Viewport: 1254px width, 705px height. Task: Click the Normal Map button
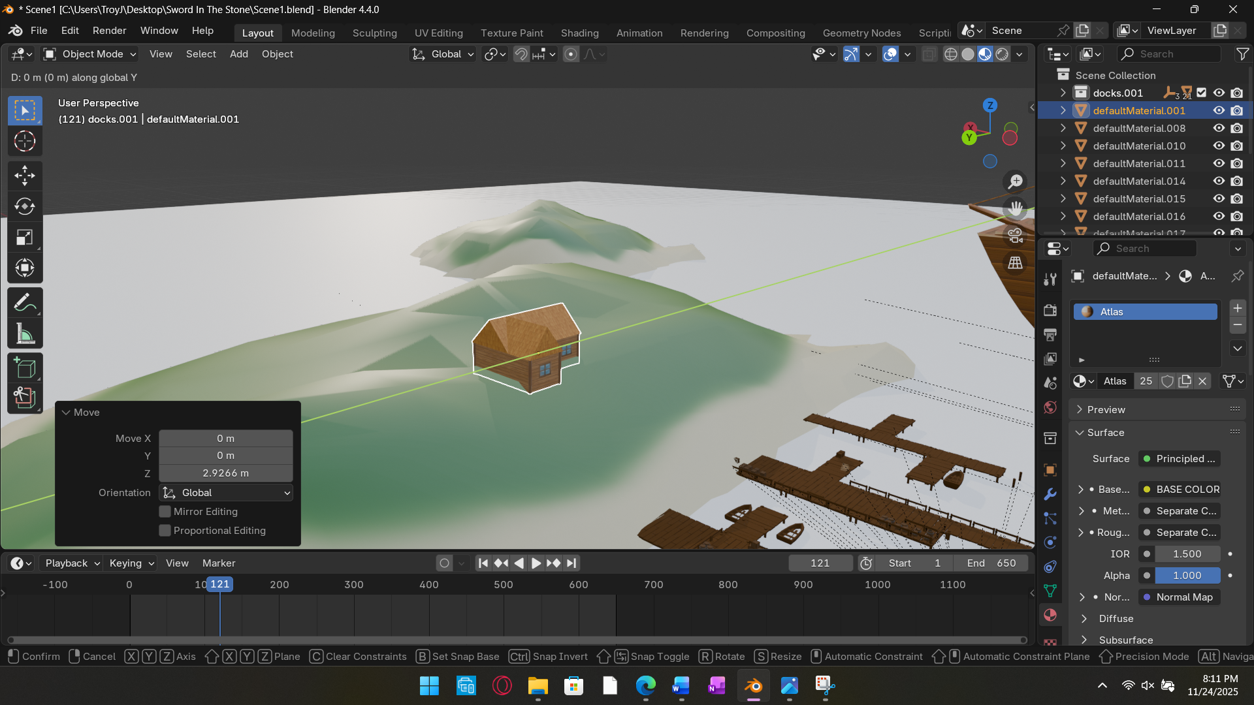click(x=1180, y=597)
